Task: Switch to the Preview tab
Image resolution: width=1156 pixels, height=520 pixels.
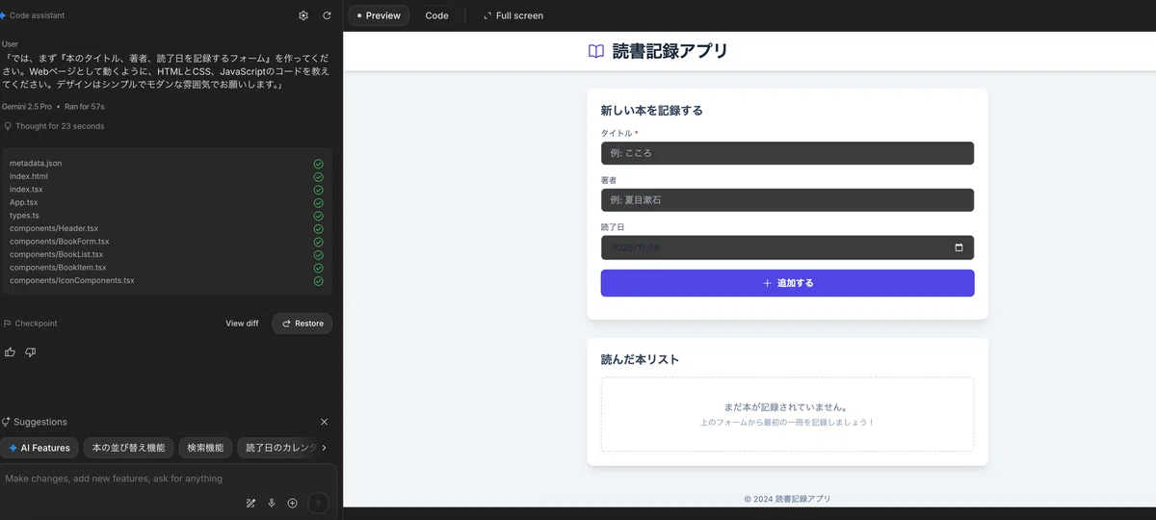Action: [x=379, y=15]
